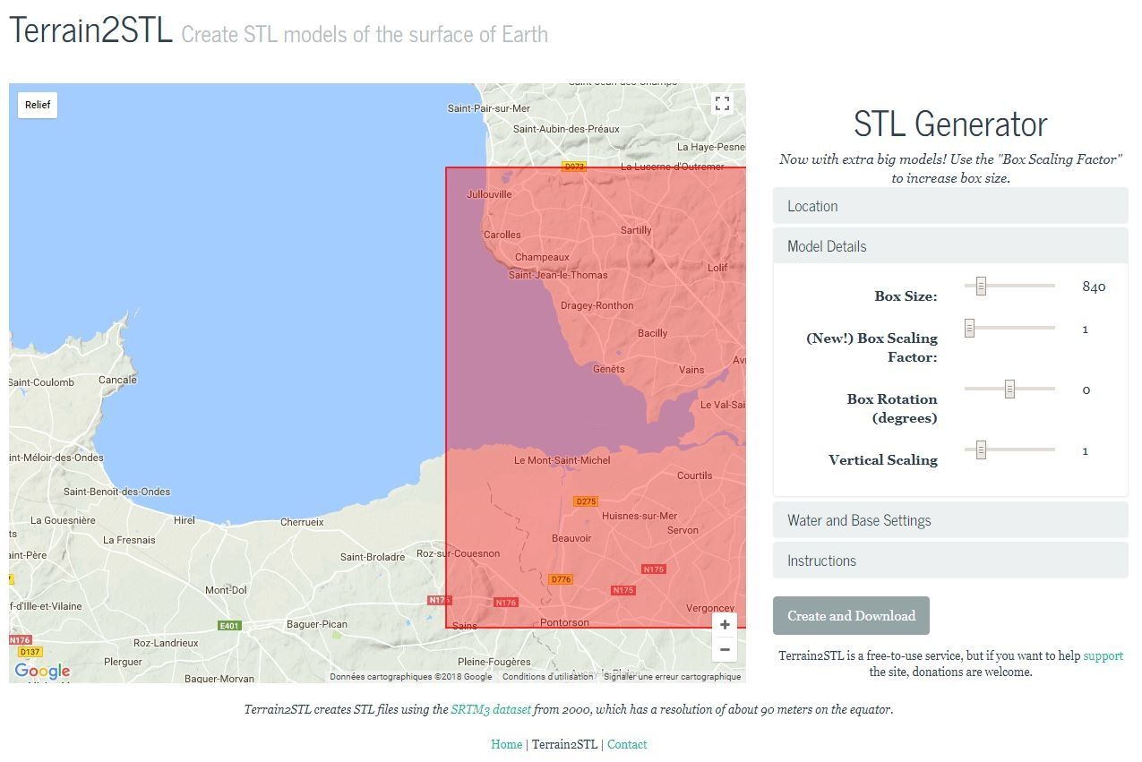1142x762 pixels.
Task: Click the Sartilly label on the map
Action: click(x=636, y=230)
